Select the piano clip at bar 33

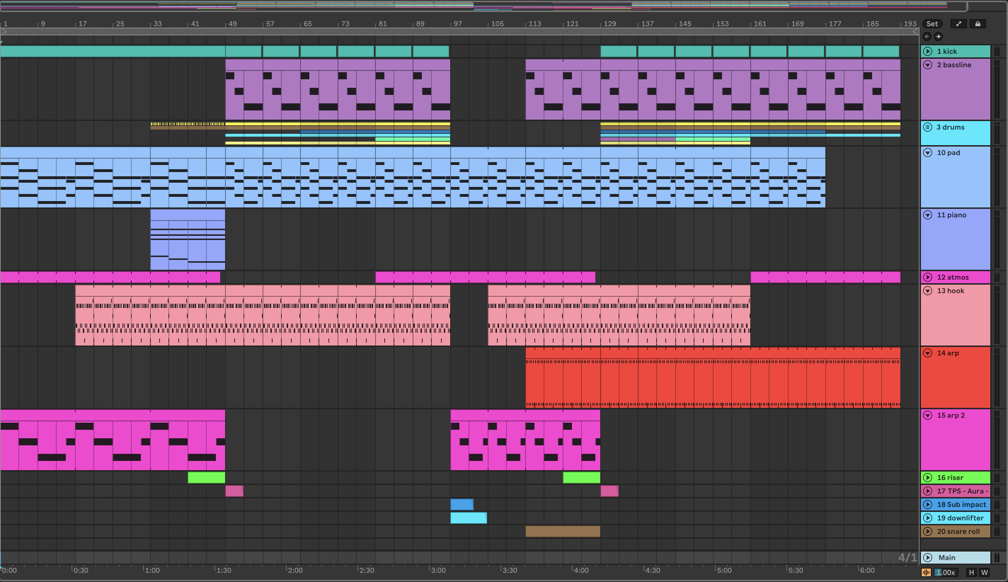(188, 239)
